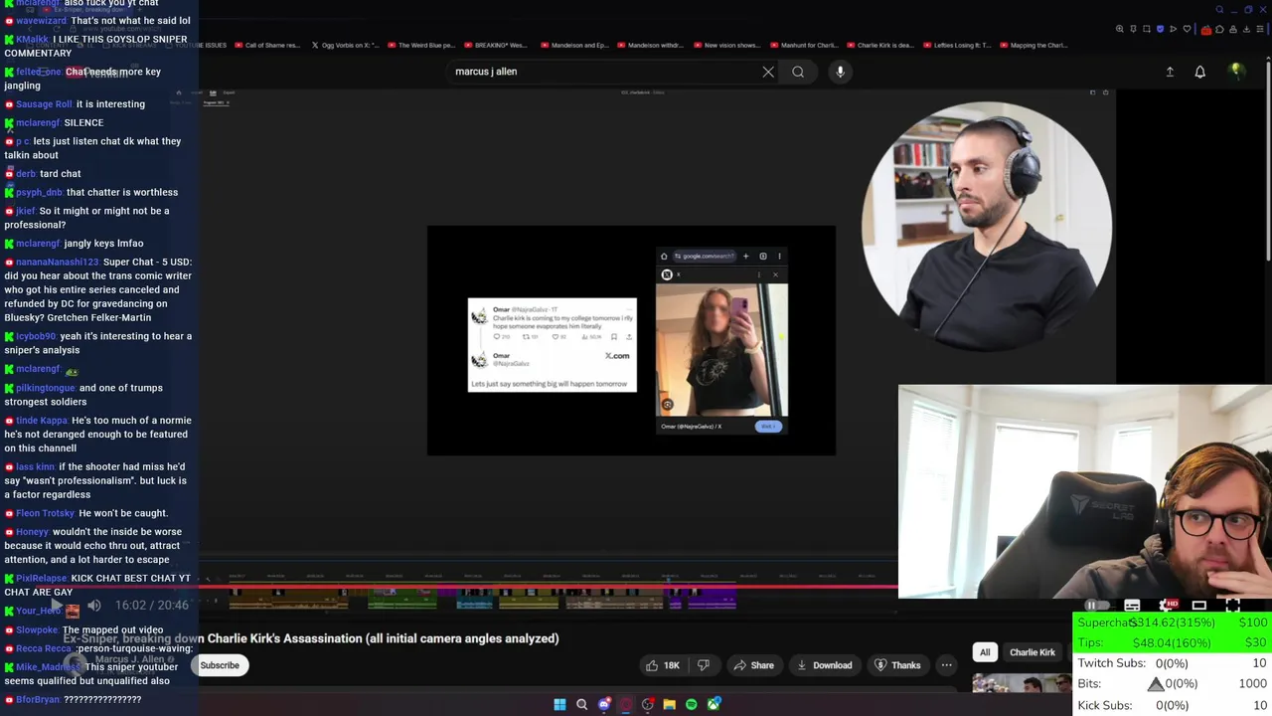The image size is (1272, 716).
Task: Open 'Charlie Kirk is dea...' tab
Action: 880,45
